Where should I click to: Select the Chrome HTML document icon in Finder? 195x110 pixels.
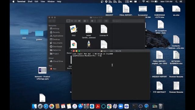click(x=74, y=44)
